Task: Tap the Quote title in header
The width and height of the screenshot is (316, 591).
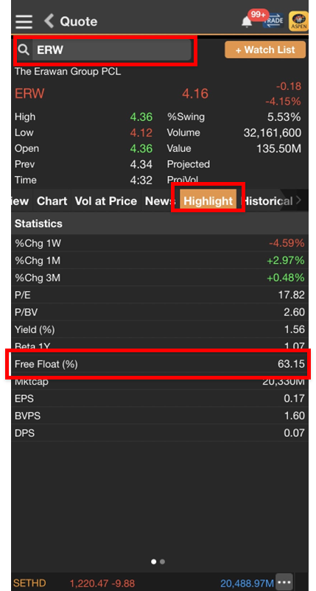Action: (79, 21)
